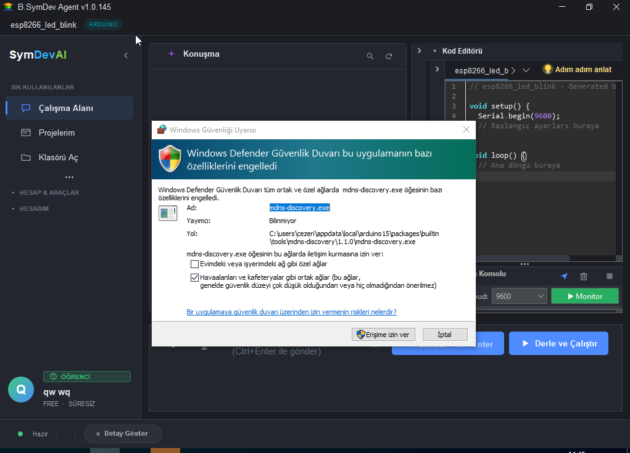This screenshot has width=630, height=453.
Task: Click the SymDevAI logo in the sidebar
Action: (38, 55)
